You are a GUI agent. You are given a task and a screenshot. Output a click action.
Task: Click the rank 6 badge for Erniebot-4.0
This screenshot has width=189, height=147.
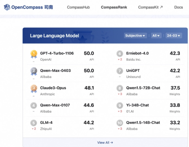120,54
